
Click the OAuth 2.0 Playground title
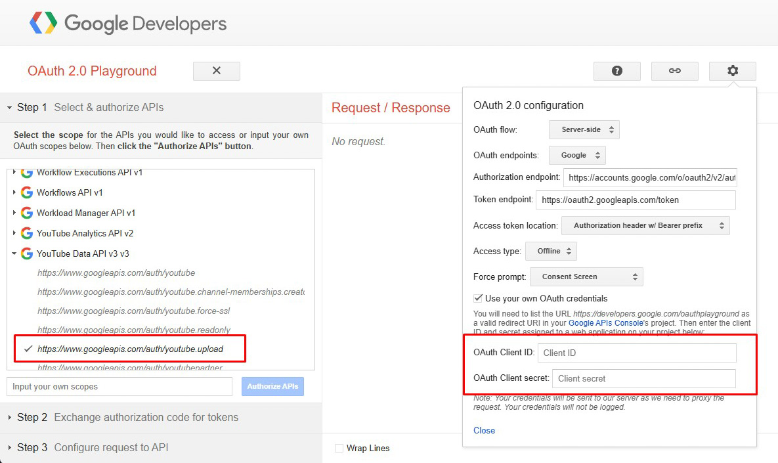pyautogui.click(x=93, y=71)
